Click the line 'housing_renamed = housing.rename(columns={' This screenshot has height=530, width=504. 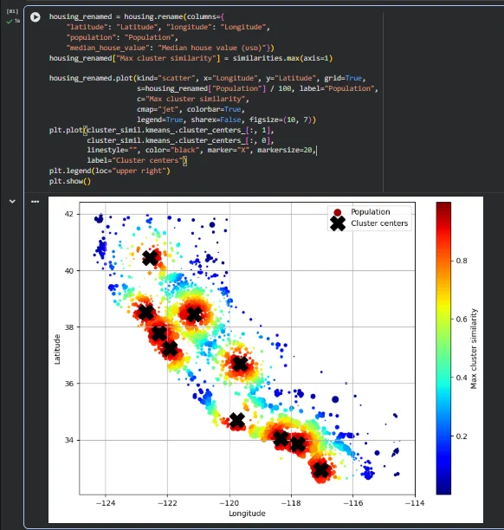pyautogui.click(x=137, y=16)
